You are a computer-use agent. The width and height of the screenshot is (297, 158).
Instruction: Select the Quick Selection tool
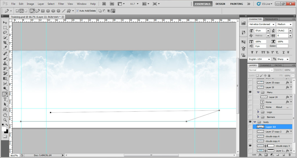tap(5, 37)
